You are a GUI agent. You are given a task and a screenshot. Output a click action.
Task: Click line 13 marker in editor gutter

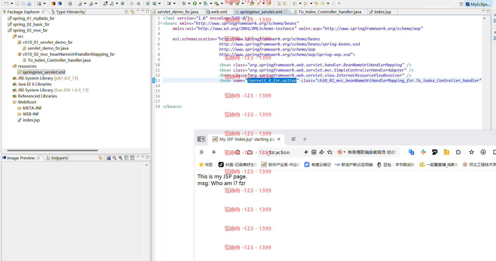pos(154,81)
